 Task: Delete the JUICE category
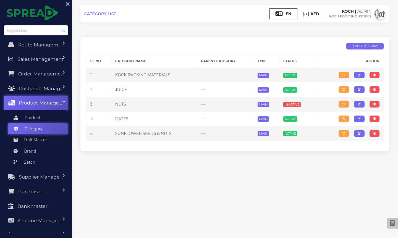coord(375,90)
